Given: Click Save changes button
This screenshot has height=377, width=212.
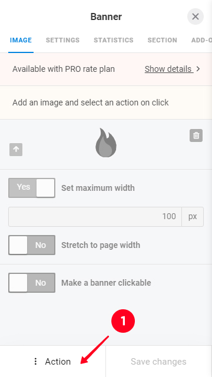Looking at the screenshot, I should pos(159,361).
